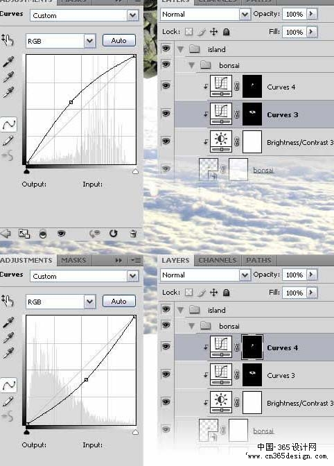Select white point eyedropper in upper Curves panel
The image size is (334, 466).
(x=8, y=92)
